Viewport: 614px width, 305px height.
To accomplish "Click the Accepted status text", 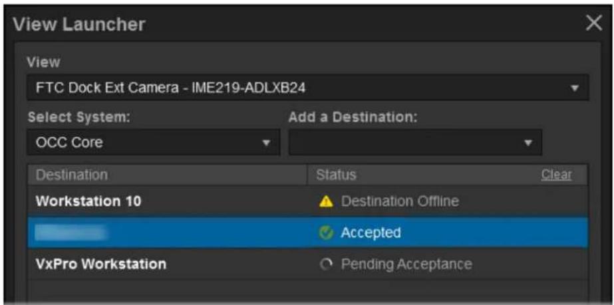I will (x=371, y=233).
